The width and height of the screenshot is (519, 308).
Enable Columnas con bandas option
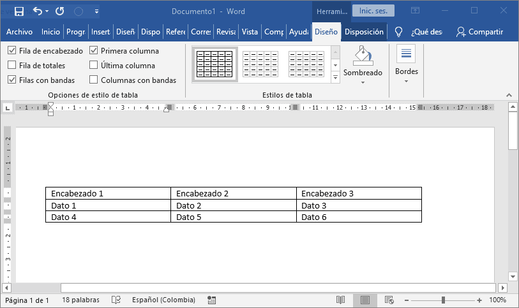click(x=94, y=80)
